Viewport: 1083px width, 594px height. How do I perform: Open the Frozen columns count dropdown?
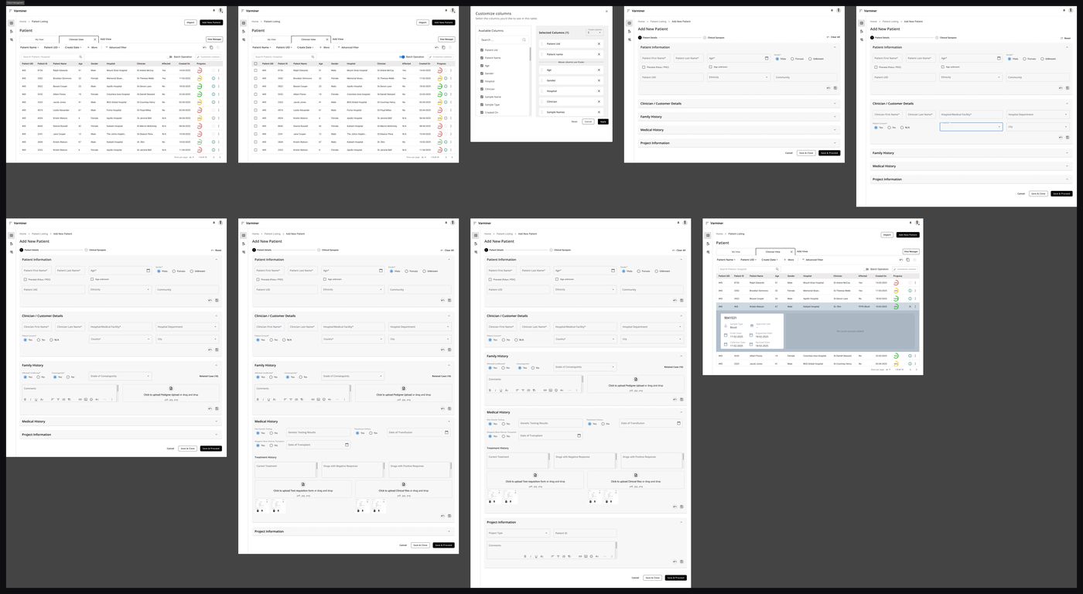point(595,32)
